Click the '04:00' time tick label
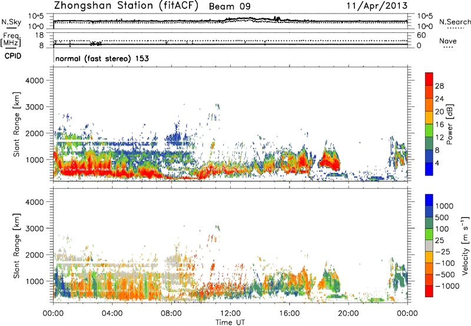Screen dimensions: 471x326 click(x=112, y=314)
